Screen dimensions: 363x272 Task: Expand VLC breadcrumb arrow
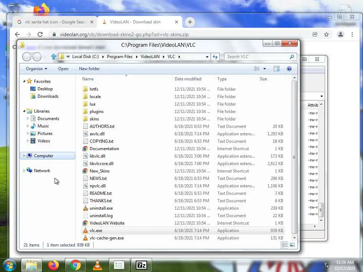[179, 57]
